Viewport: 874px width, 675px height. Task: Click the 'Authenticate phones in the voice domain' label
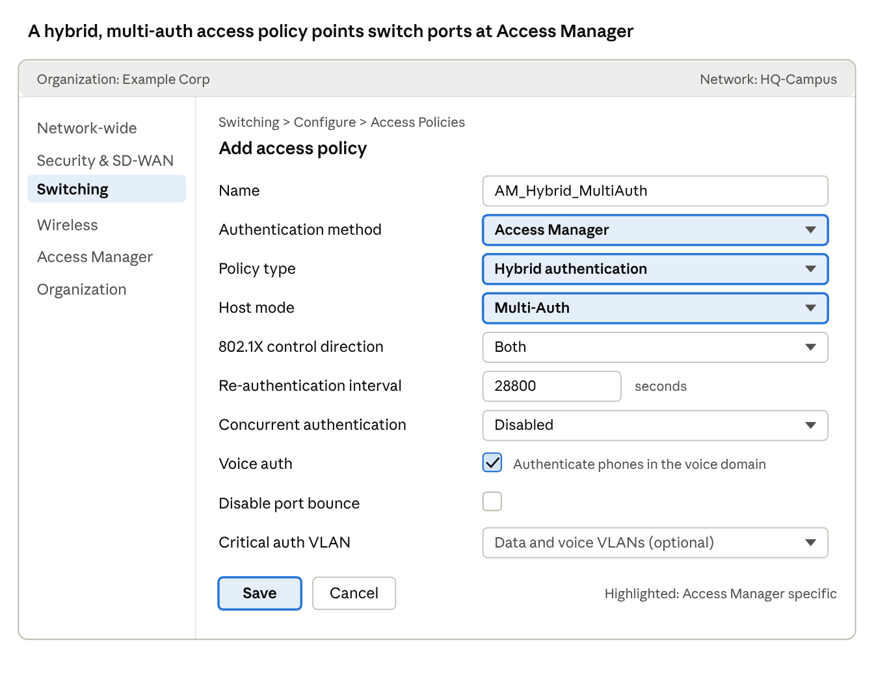[639, 464]
